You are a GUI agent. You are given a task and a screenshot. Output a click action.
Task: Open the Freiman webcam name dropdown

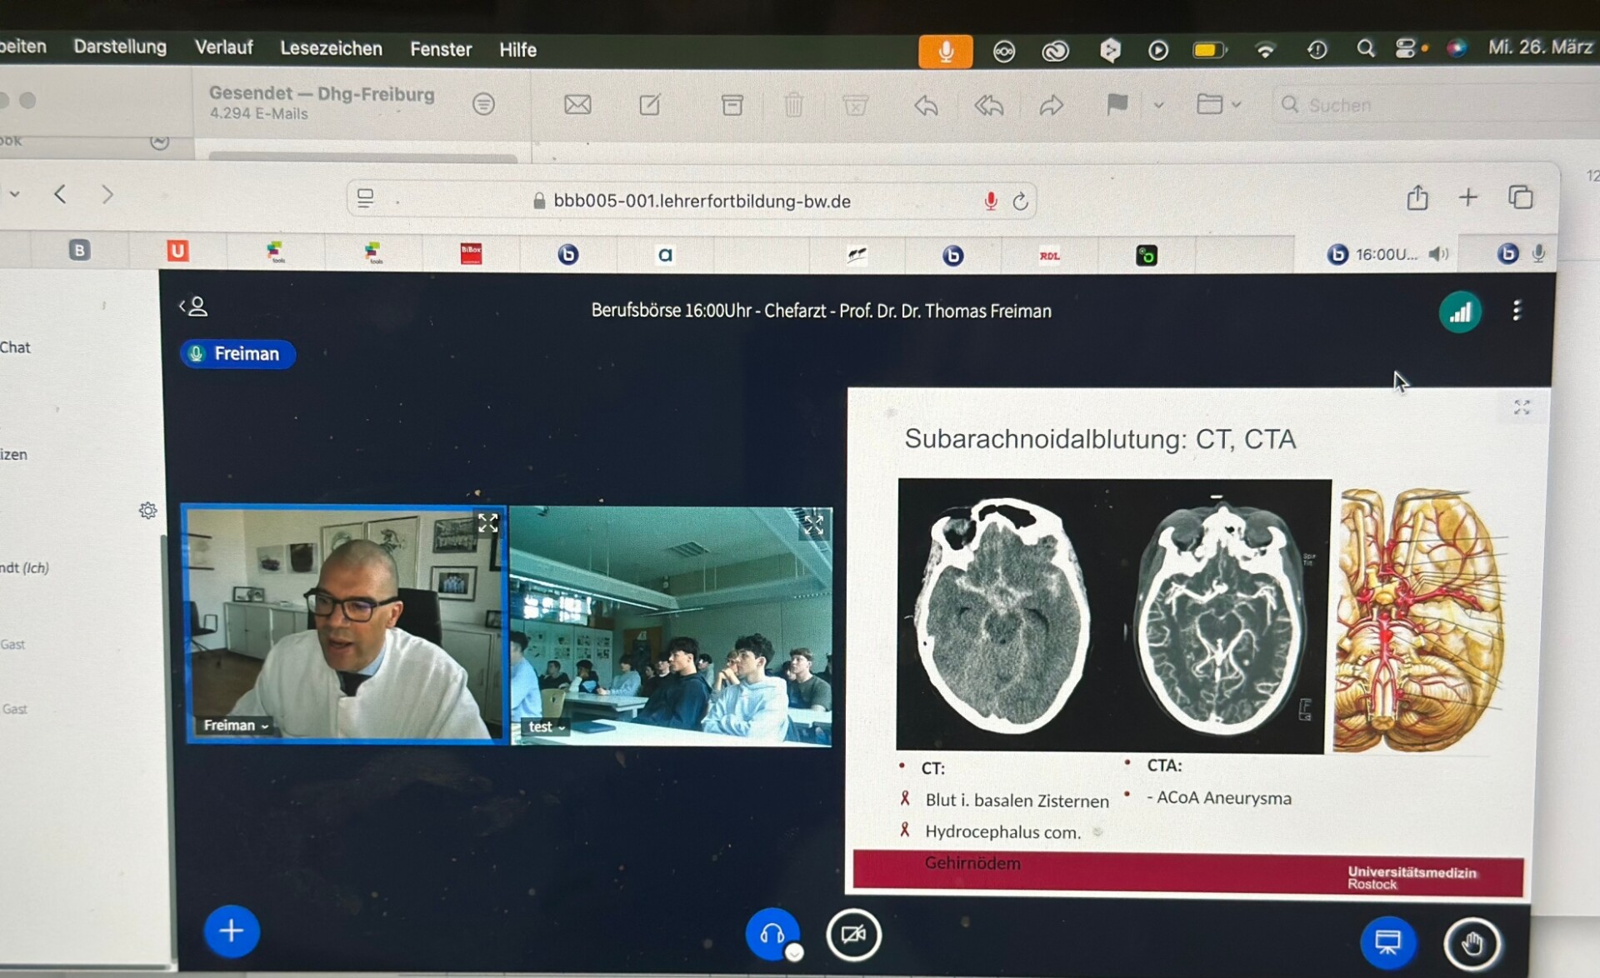236,726
